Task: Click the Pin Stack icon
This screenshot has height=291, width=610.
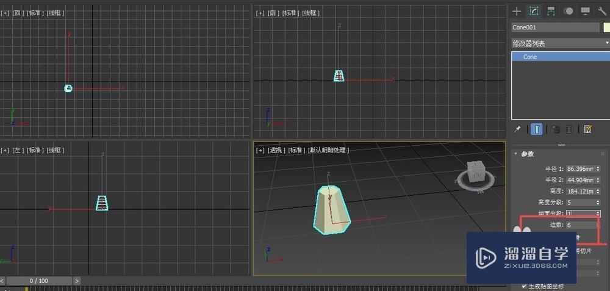Action: coord(517,129)
